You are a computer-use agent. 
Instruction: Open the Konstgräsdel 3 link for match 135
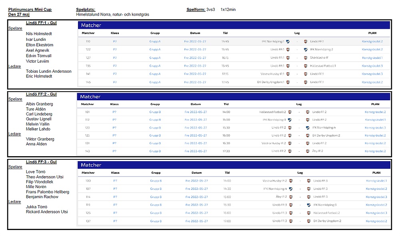coord(372,66)
